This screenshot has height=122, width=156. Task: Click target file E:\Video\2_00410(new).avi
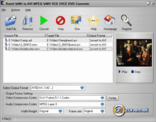tap(64, 45)
